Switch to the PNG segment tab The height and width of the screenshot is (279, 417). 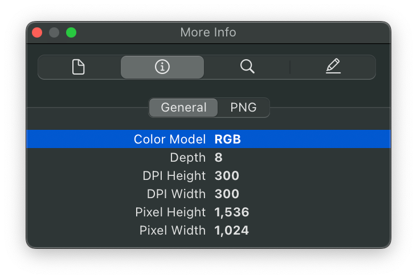tap(243, 107)
